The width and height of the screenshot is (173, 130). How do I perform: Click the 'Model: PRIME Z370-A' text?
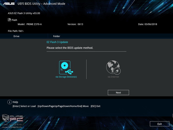point(30,24)
